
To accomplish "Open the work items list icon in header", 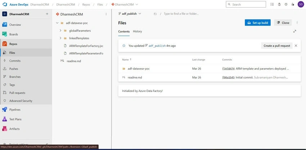I will (272, 4).
